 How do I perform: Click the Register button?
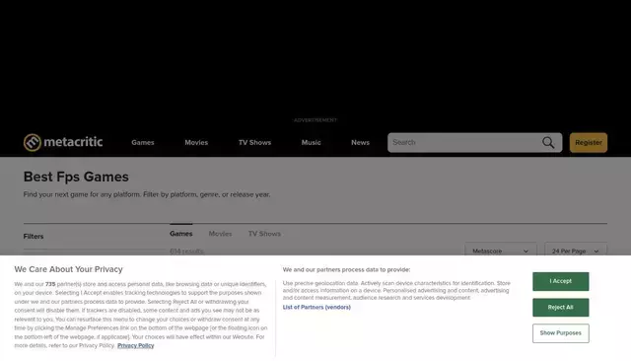[589, 142]
